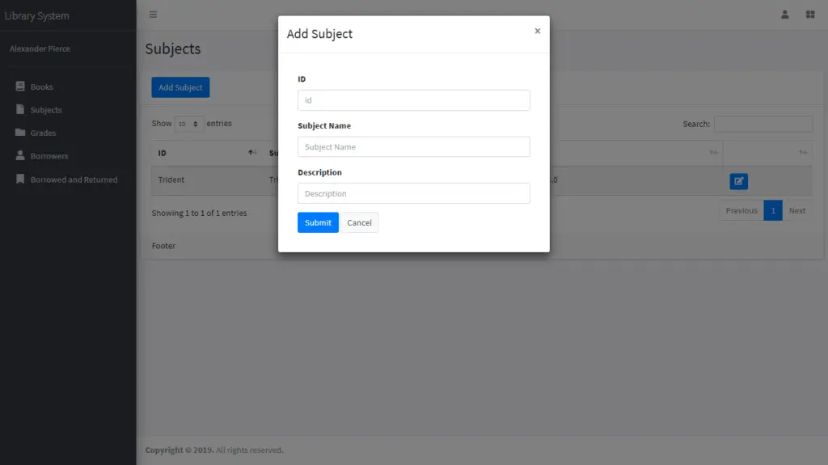The height and width of the screenshot is (465, 828).
Task: Open the Borrowed and Returned menu item
Action: [74, 180]
